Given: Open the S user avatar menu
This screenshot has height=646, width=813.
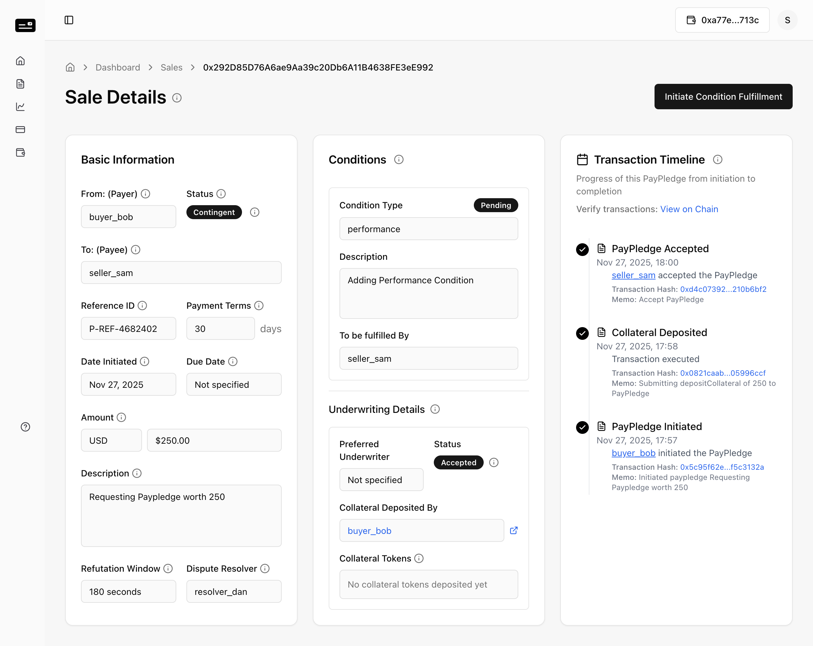Looking at the screenshot, I should 787,20.
